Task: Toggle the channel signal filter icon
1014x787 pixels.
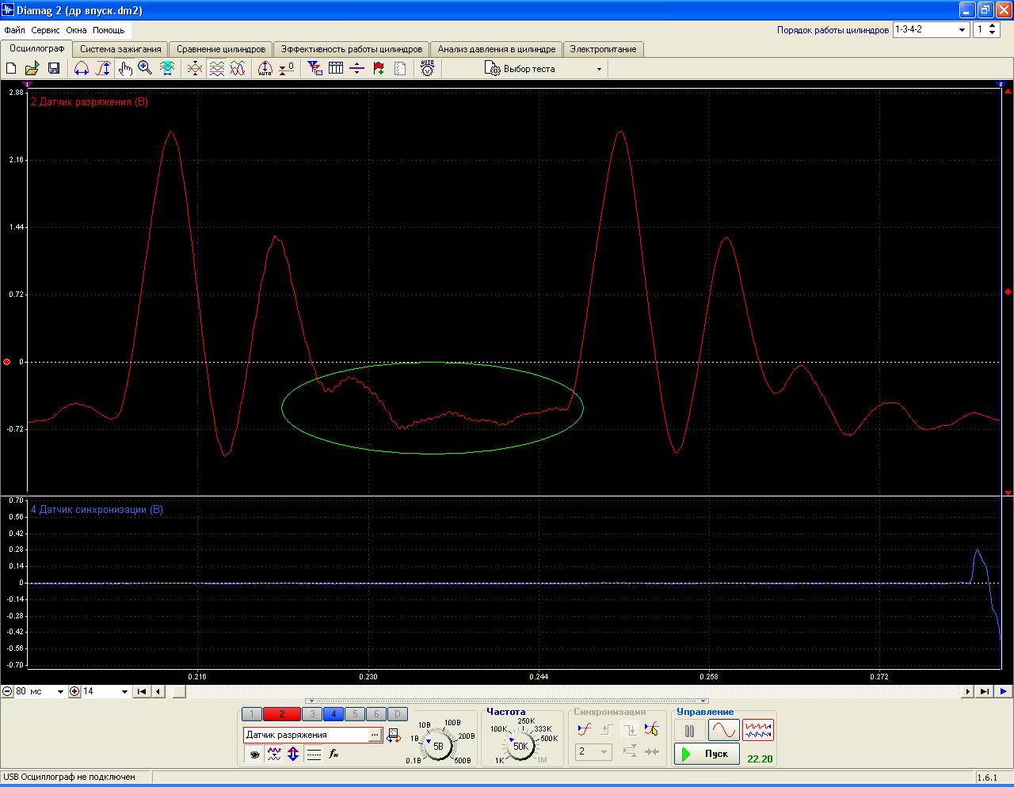Action: point(274,755)
